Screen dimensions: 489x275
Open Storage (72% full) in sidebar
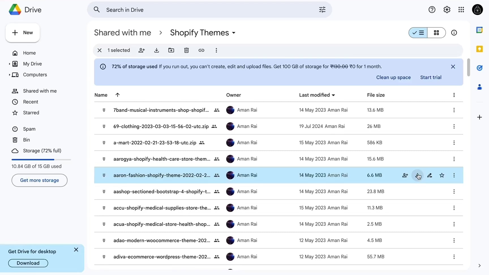[x=42, y=151]
